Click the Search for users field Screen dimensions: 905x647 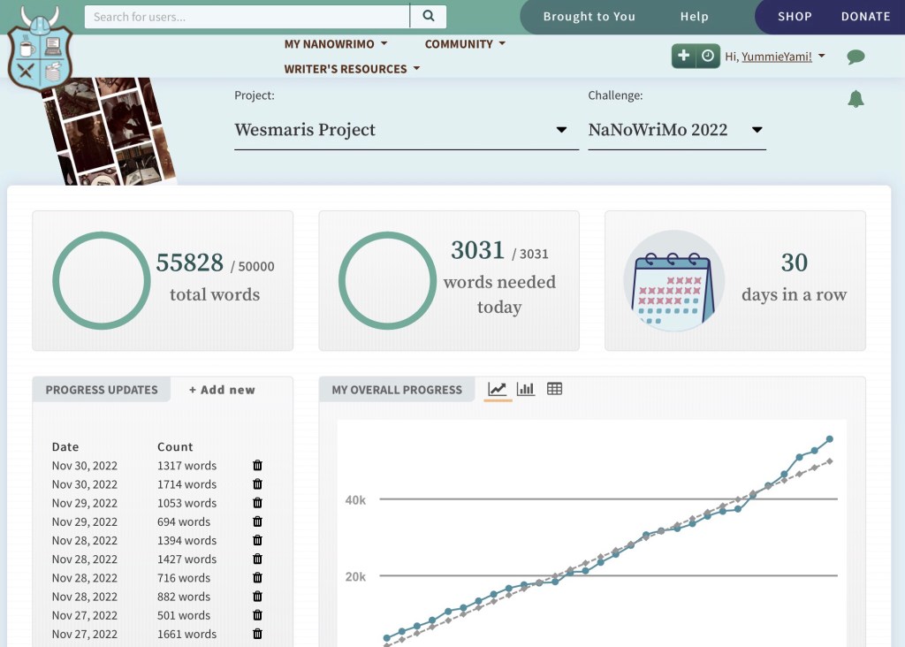[x=247, y=16]
